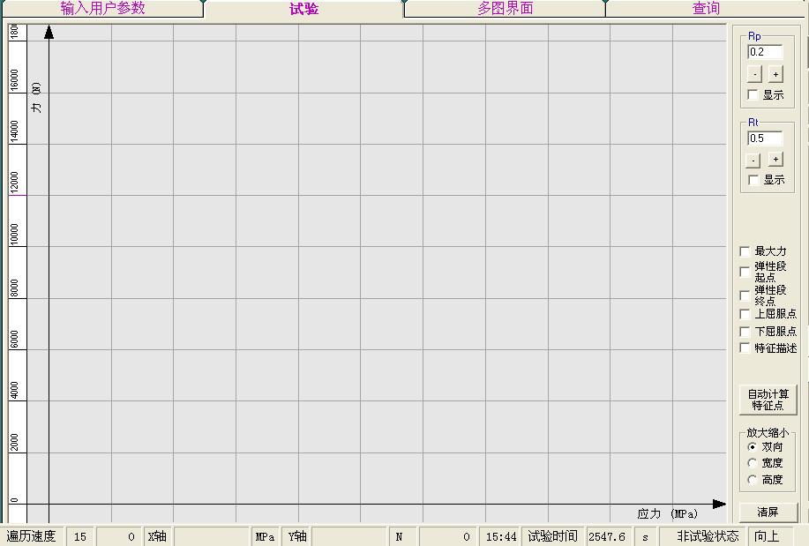809x546 pixels.
Task: Select the 高度 zoom radio button
Action: point(753,480)
